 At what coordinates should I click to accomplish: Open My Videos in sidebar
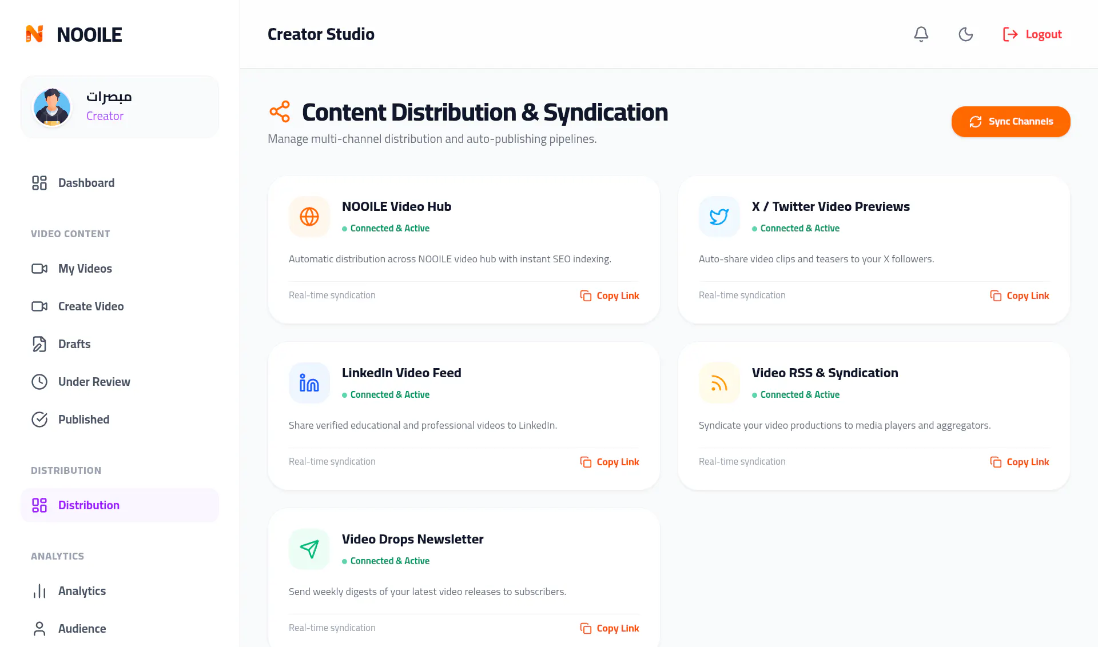[x=120, y=269]
